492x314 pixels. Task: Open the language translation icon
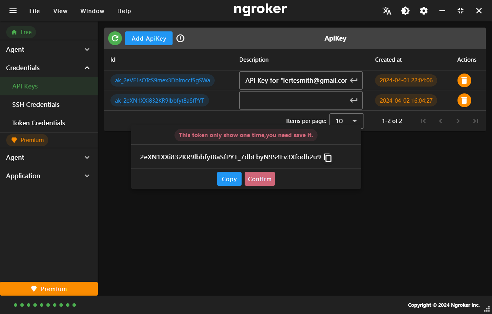[387, 11]
